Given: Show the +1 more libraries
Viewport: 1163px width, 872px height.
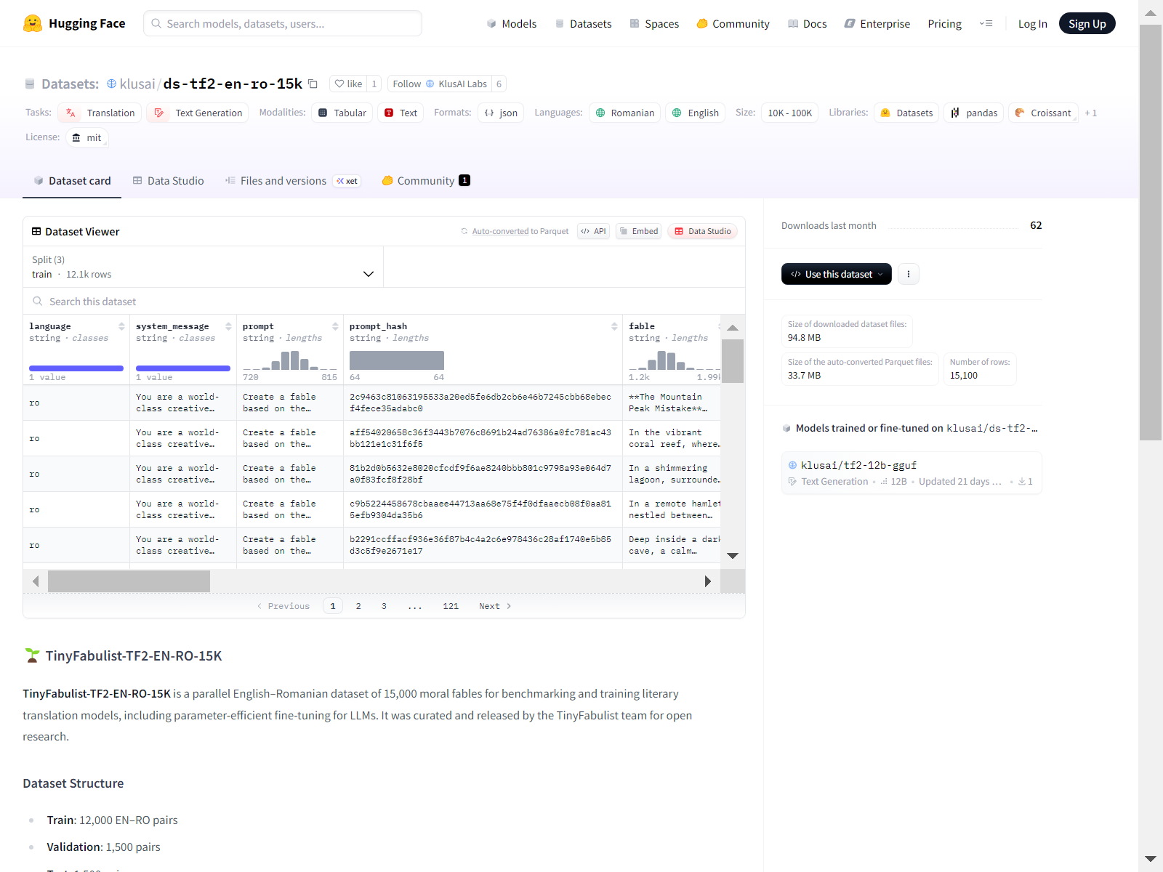Looking at the screenshot, I should [1090, 113].
